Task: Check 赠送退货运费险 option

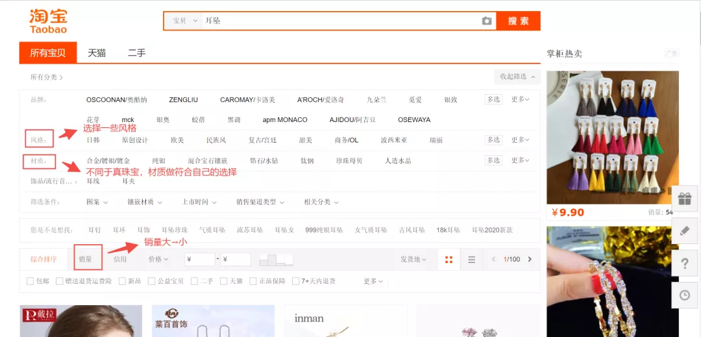Action: (x=59, y=281)
